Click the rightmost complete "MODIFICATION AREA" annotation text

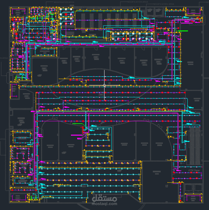[164, 4]
